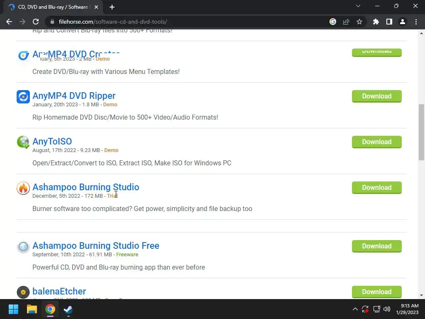This screenshot has height=319, width=425.
Task: Download AnyToISO
Action: pyautogui.click(x=377, y=142)
